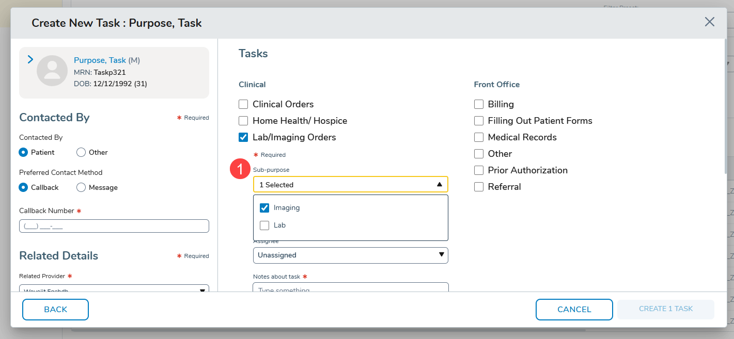Tick the Prior Authorization checkbox
This screenshot has height=339, width=734.
click(x=479, y=170)
